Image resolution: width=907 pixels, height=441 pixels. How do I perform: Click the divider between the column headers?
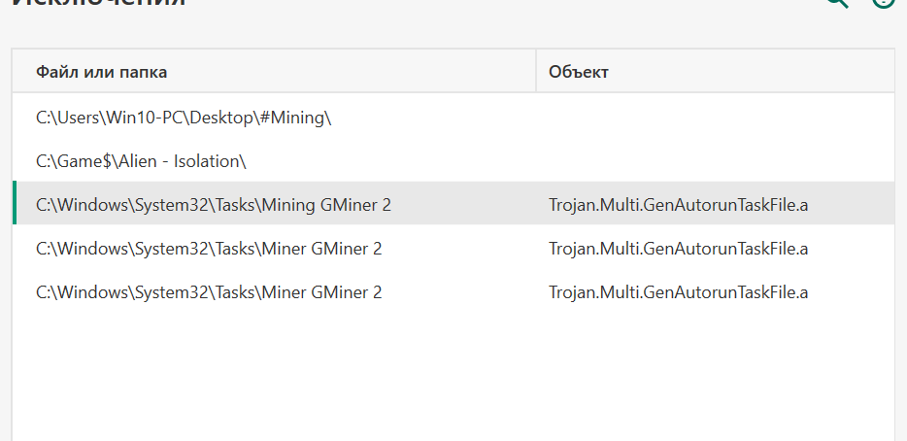pyautogui.click(x=536, y=72)
